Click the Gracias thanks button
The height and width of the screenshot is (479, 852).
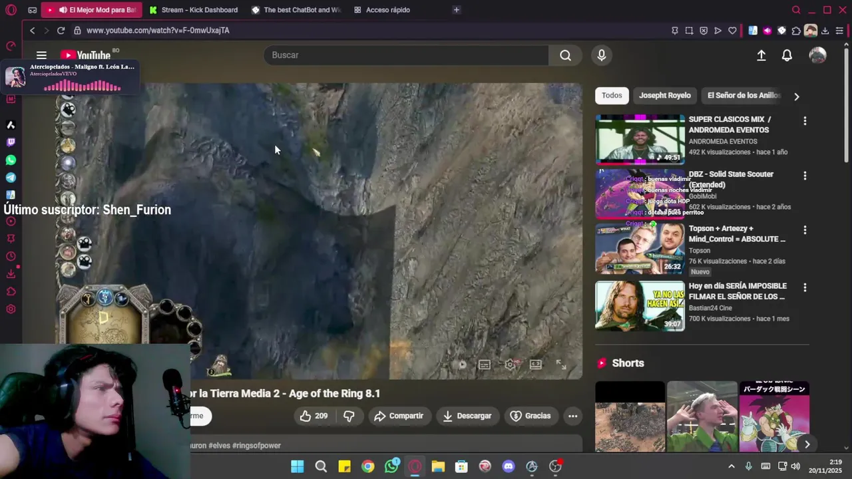(x=531, y=416)
